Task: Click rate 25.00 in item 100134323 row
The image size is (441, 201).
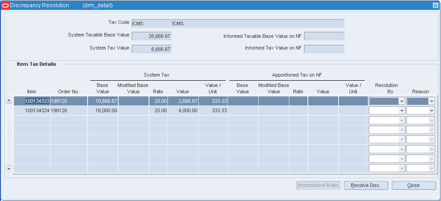Action: click(158, 101)
